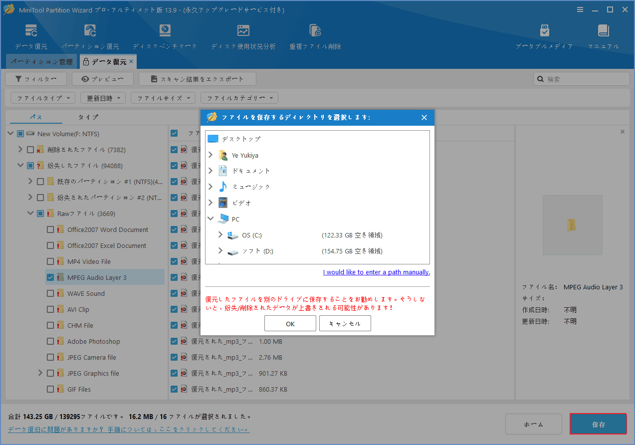This screenshot has height=445, width=635.
Task: Check the Office2007 Word Document checkbox
Action: 50,229
